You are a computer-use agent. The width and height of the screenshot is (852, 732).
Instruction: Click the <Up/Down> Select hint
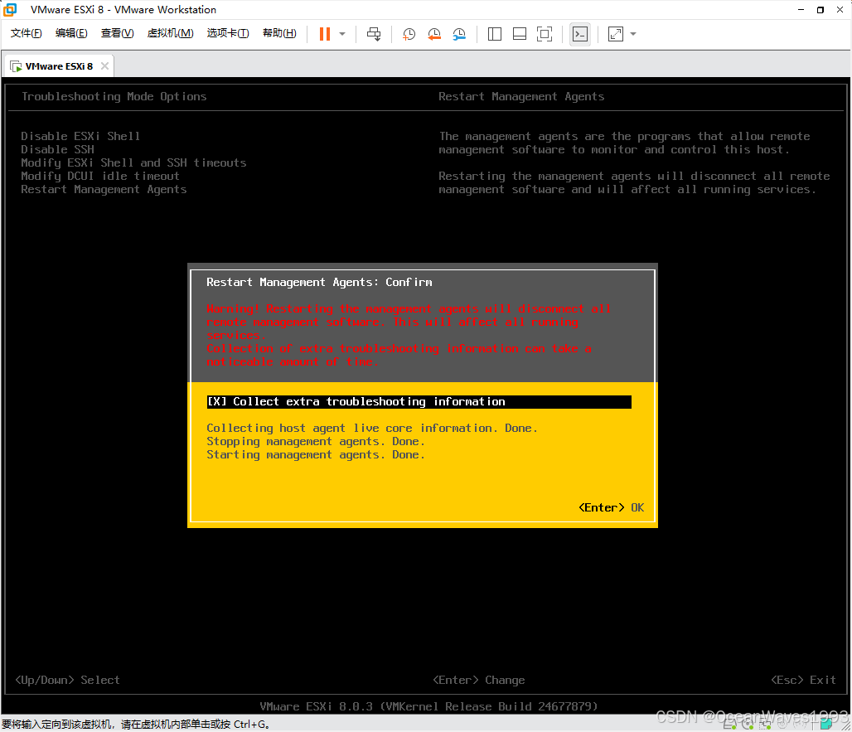pyautogui.click(x=67, y=680)
